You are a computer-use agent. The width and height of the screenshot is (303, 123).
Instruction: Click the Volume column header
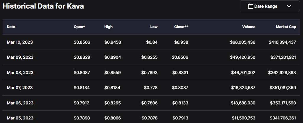click(x=249, y=27)
